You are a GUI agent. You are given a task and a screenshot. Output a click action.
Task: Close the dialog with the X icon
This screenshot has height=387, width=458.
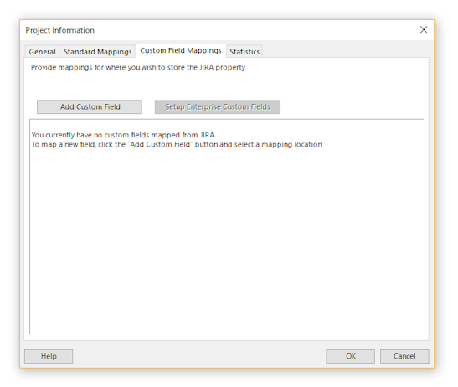(424, 29)
